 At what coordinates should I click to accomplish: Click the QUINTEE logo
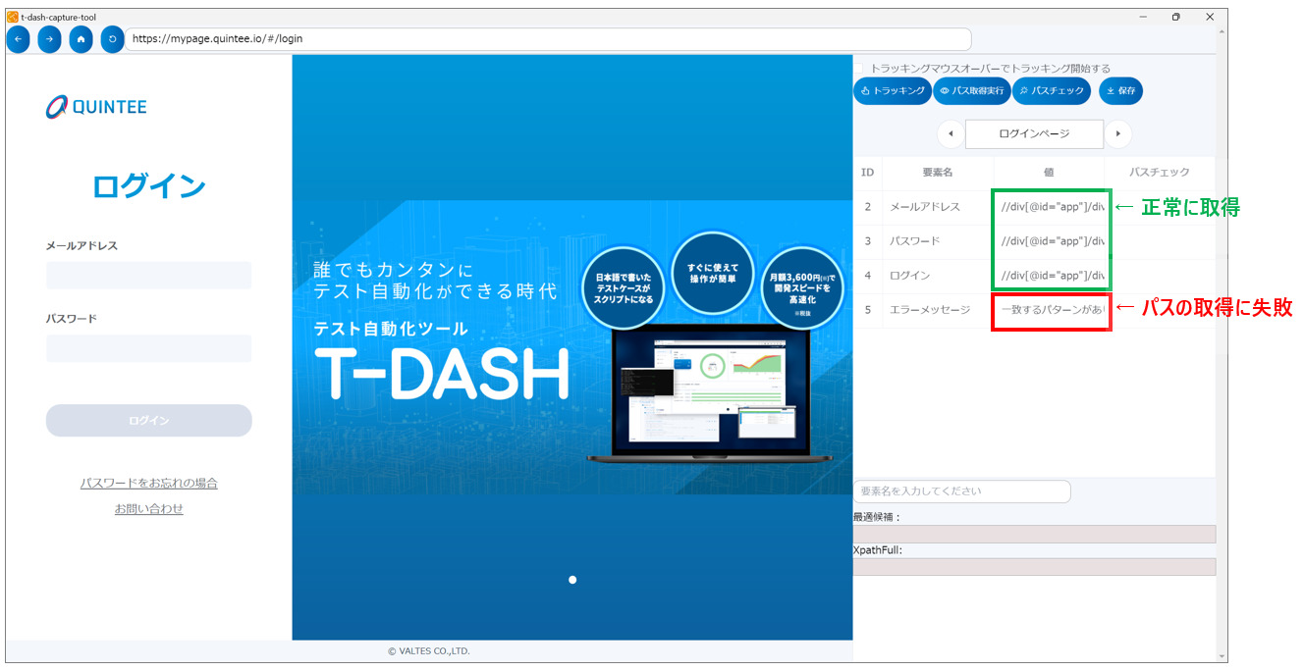(96, 107)
